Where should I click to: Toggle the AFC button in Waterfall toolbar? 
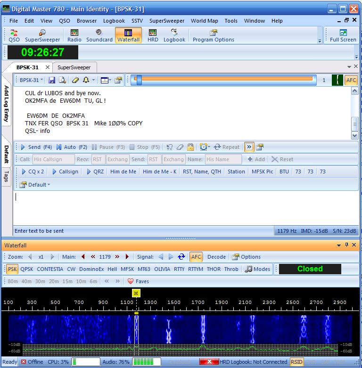[x=196, y=257]
